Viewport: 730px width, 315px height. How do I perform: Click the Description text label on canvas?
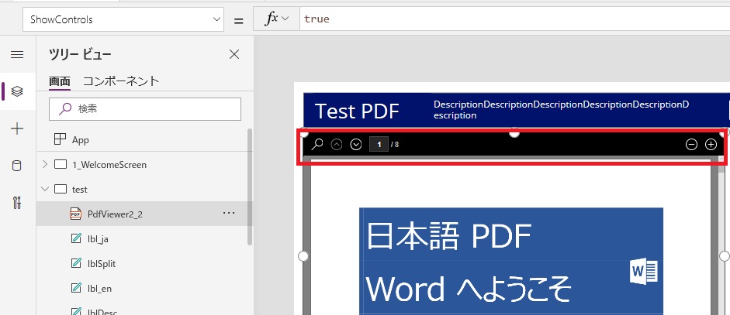561,110
